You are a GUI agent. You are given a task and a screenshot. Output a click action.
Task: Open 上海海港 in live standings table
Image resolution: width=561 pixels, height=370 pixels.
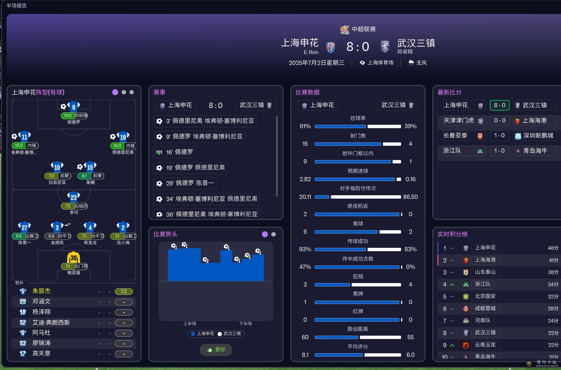[x=485, y=260]
